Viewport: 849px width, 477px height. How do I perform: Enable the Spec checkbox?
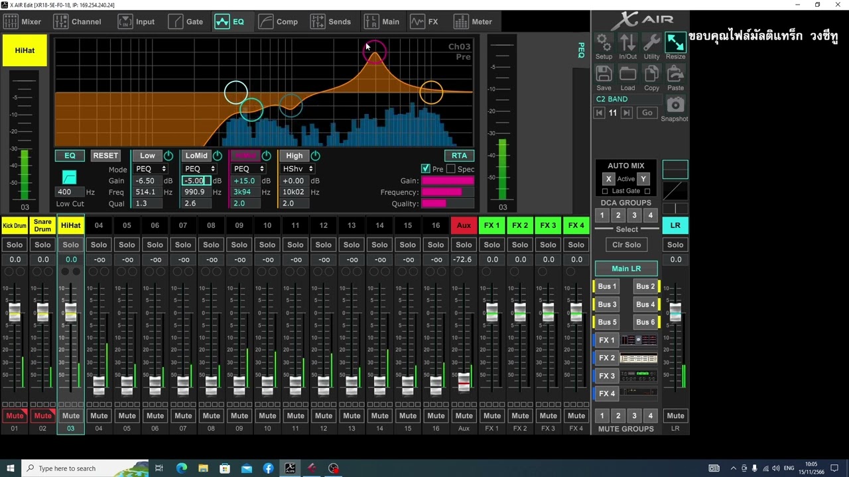451,169
